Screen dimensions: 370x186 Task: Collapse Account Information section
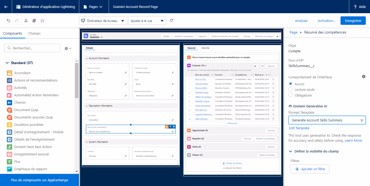(87, 58)
